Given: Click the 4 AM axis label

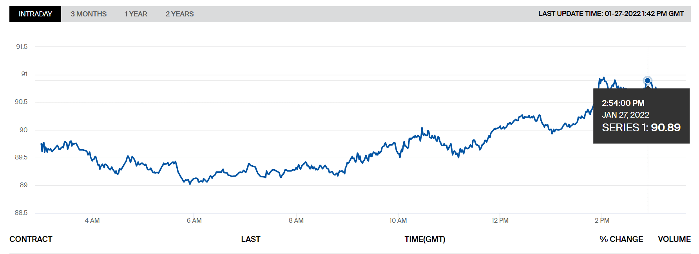Looking at the screenshot, I should (x=92, y=220).
